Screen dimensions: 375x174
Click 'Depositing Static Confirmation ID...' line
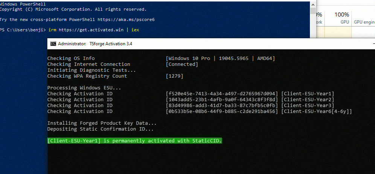[x=101, y=129]
